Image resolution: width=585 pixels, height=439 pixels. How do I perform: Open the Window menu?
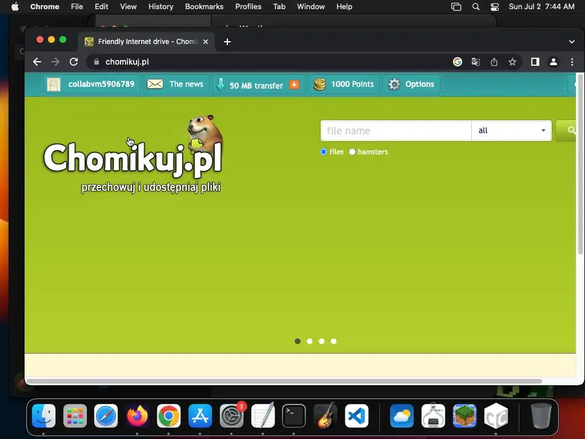point(311,7)
